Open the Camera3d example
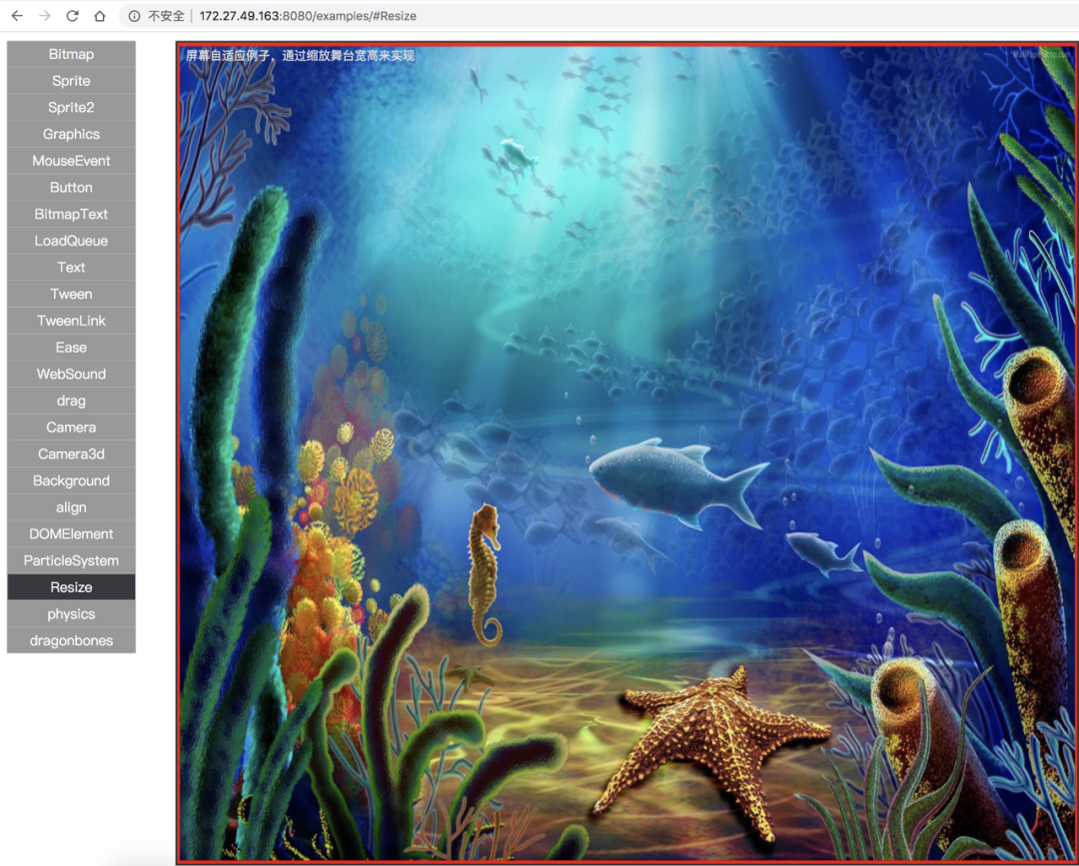This screenshot has width=1079, height=866. point(71,454)
